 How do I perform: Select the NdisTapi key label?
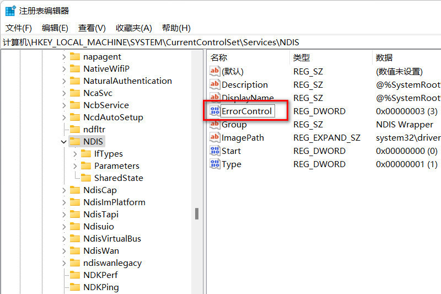coord(101,215)
